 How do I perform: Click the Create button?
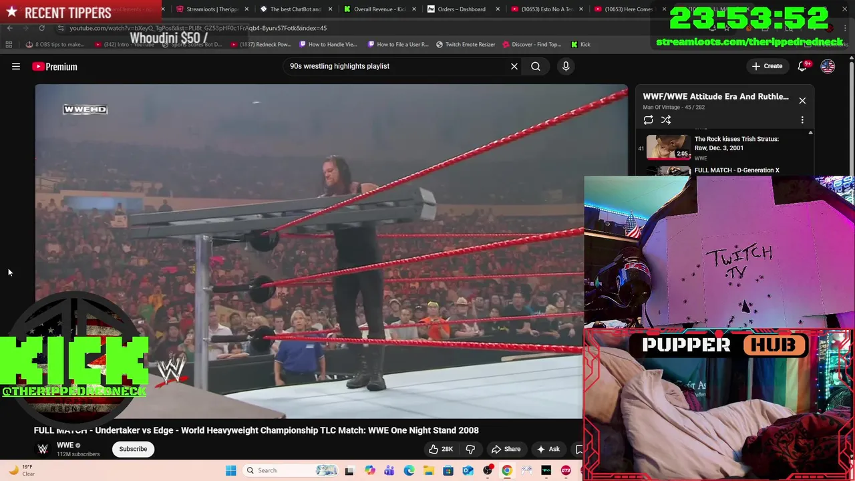tap(767, 66)
